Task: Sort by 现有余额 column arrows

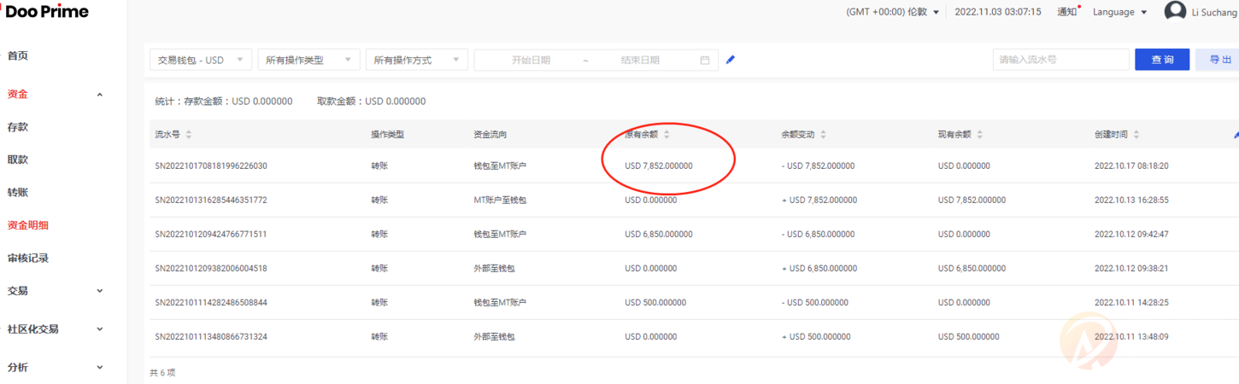Action: 980,135
